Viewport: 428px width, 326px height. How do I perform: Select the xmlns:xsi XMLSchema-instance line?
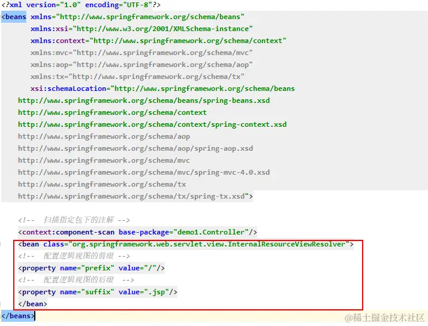tap(141, 29)
